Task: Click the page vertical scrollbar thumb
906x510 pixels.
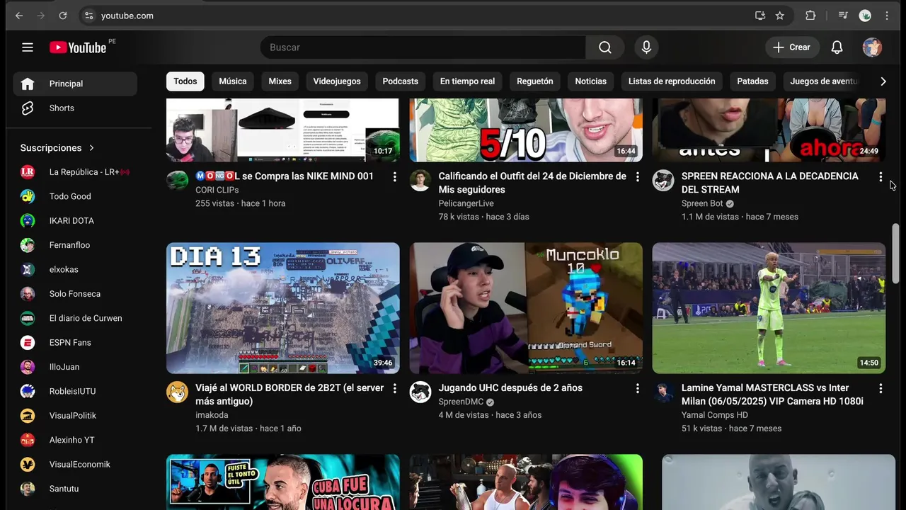Action: [895, 253]
